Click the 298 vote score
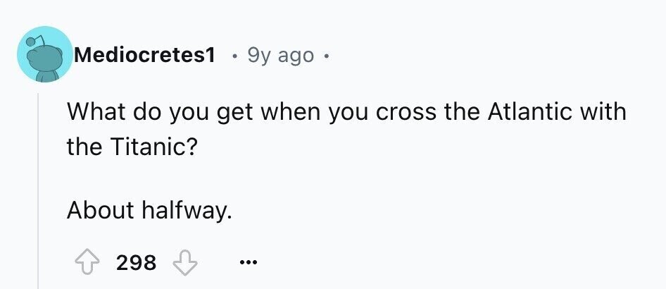Viewport: 666px width, 289px height. [x=136, y=263]
